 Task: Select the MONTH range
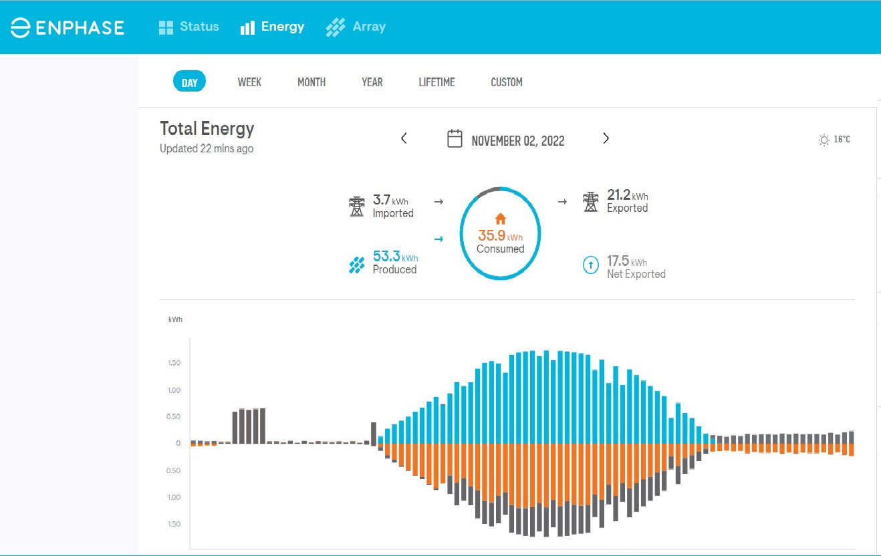point(311,82)
